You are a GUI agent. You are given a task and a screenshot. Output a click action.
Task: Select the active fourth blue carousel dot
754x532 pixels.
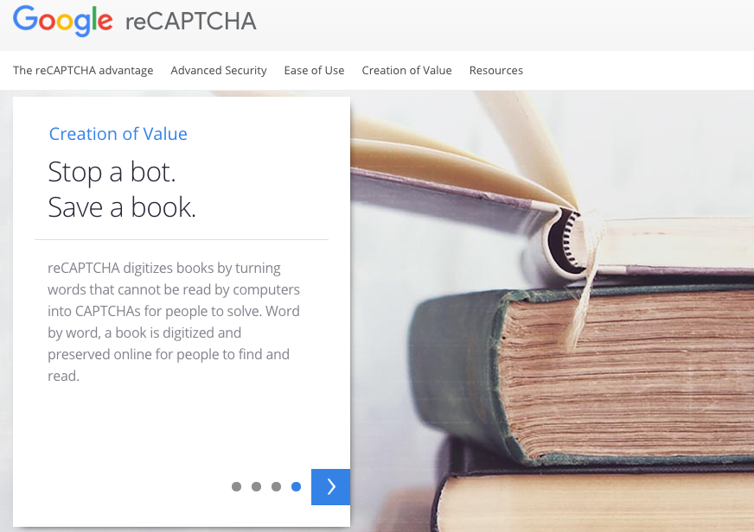tap(297, 486)
